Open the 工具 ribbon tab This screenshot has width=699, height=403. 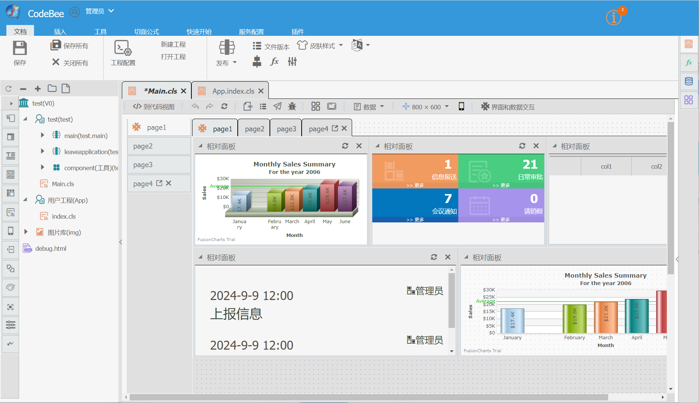click(100, 31)
